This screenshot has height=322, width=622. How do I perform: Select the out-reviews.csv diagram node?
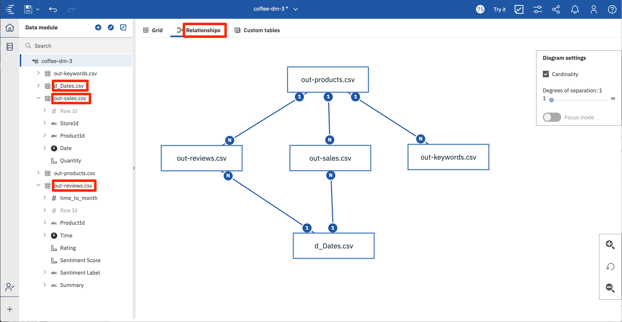[x=202, y=158]
